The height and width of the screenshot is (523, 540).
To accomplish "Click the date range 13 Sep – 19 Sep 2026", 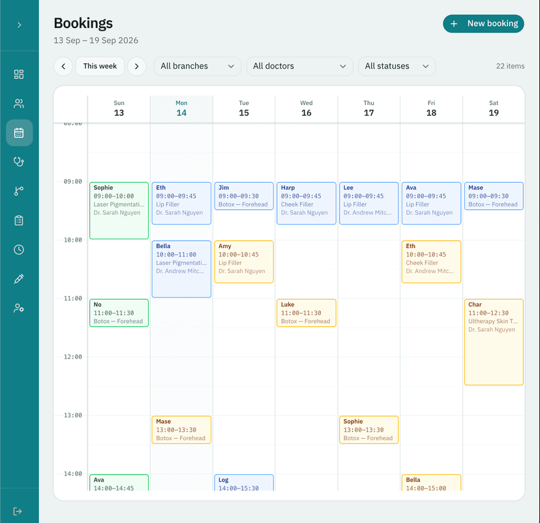I will tap(96, 40).
